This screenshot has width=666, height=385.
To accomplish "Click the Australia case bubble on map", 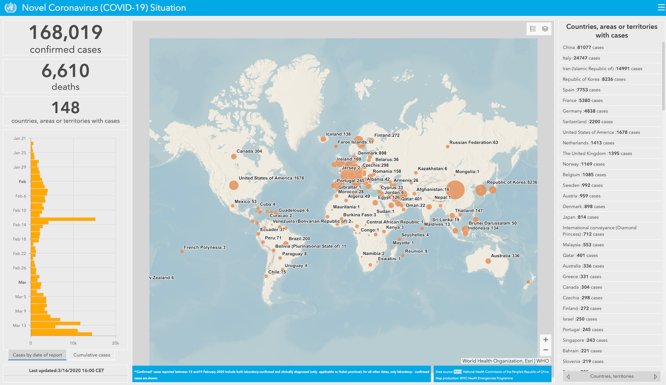I will pos(488,261).
